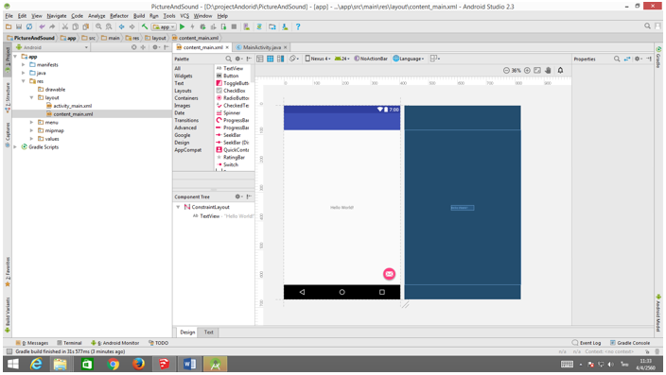Open the Language dropdown
The height and width of the screenshot is (375, 666).
tap(409, 59)
